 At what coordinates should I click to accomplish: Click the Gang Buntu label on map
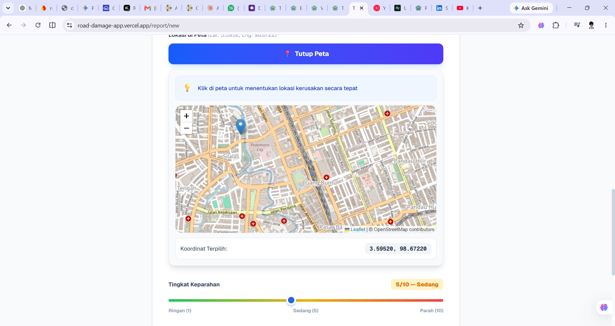pos(321,183)
